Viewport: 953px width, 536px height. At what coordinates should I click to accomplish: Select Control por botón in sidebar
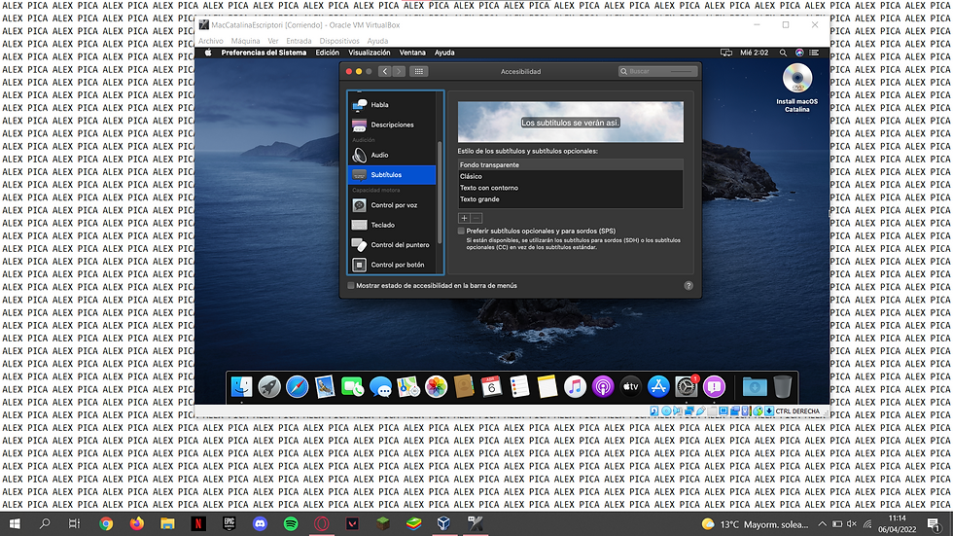tap(392, 265)
